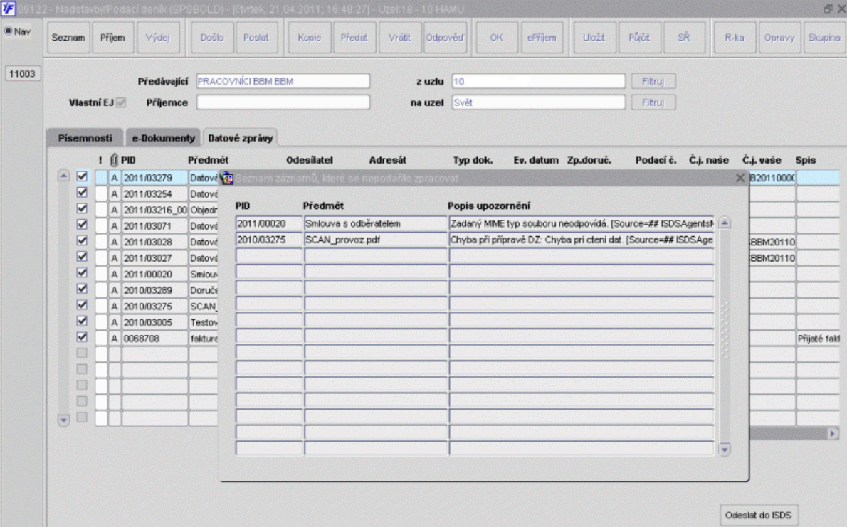Uncheck the row 2011/03071 checkbox
The image size is (847, 527).
pyautogui.click(x=82, y=225)
